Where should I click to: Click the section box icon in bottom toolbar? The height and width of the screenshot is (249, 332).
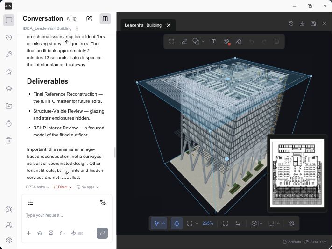coord(271,223)
